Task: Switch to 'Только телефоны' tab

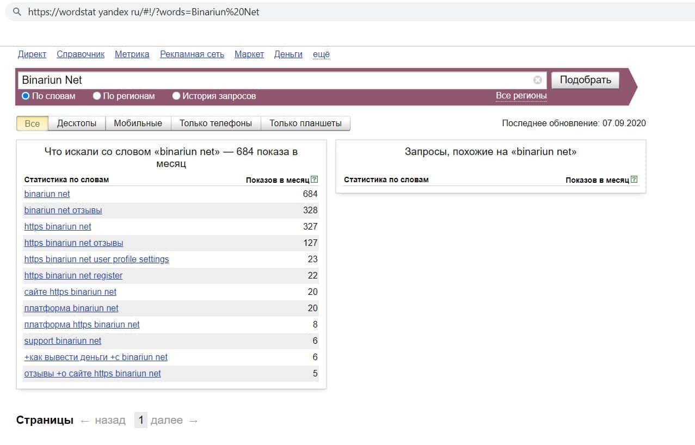Action: 216,123
